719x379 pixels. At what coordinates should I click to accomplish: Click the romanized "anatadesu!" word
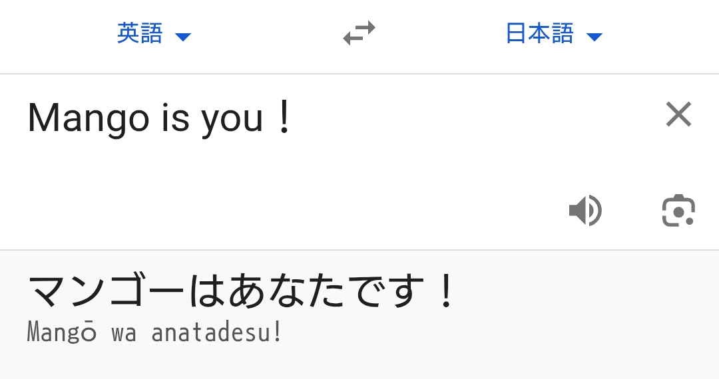(217, 332)
